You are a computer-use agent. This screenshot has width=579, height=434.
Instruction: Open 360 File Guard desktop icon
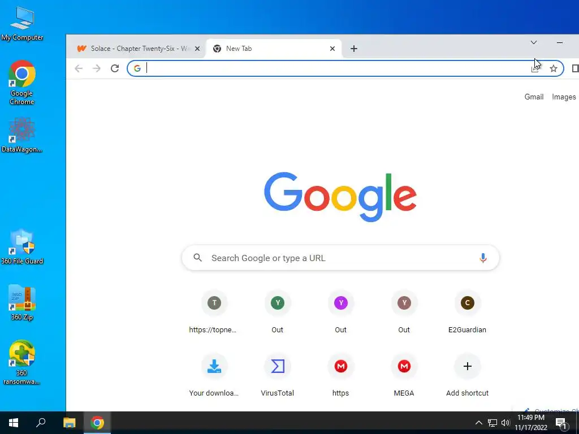point(22,246)
